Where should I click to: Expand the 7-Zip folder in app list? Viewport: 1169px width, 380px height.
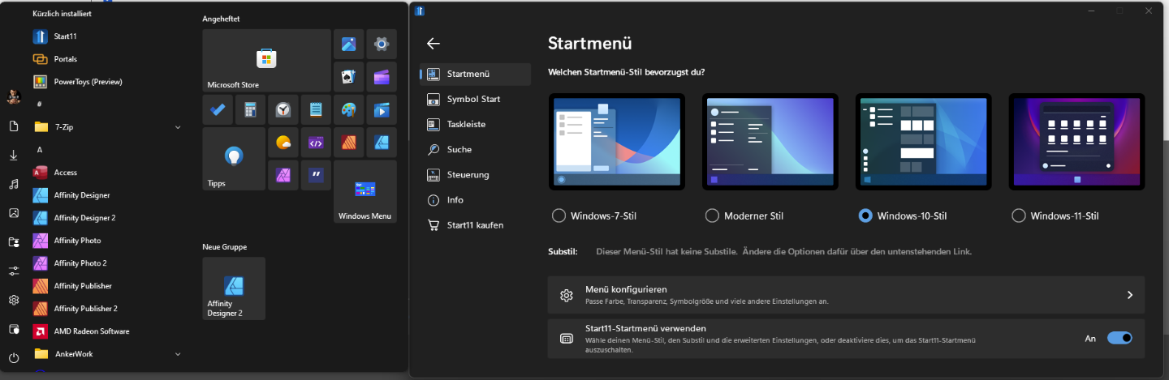(178, 127)
